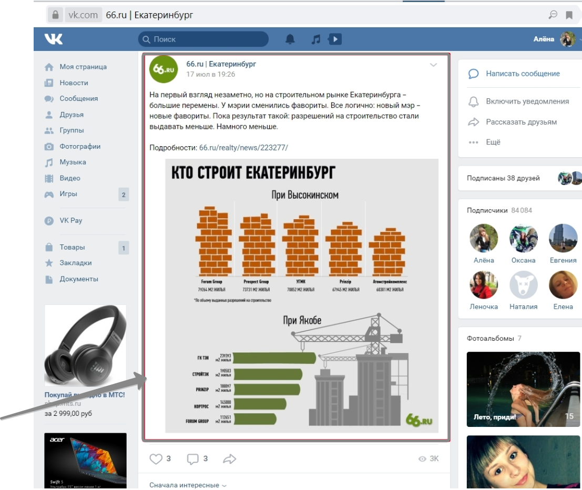Open Подписчики 84 084 list
Image resolution: width=582 pixels, height=490 pixels.
[499, 210]
